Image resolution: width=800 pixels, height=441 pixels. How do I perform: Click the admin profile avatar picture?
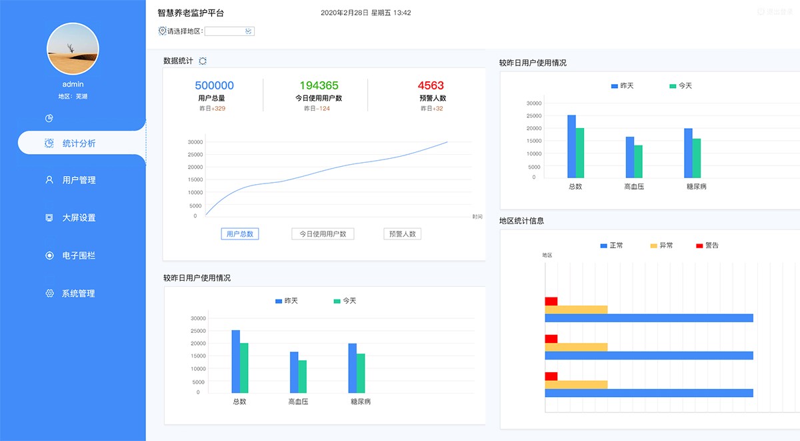point(73,49)
